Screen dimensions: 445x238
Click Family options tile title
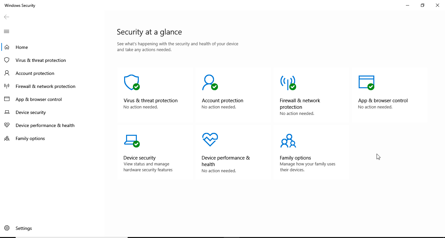pos(295,158)
